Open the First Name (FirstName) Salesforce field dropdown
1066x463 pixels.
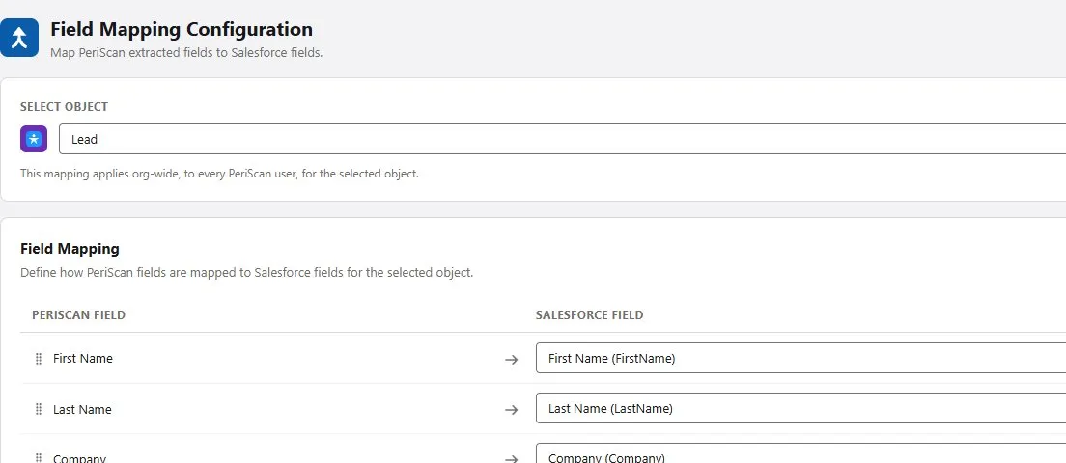tap(800, 358)
